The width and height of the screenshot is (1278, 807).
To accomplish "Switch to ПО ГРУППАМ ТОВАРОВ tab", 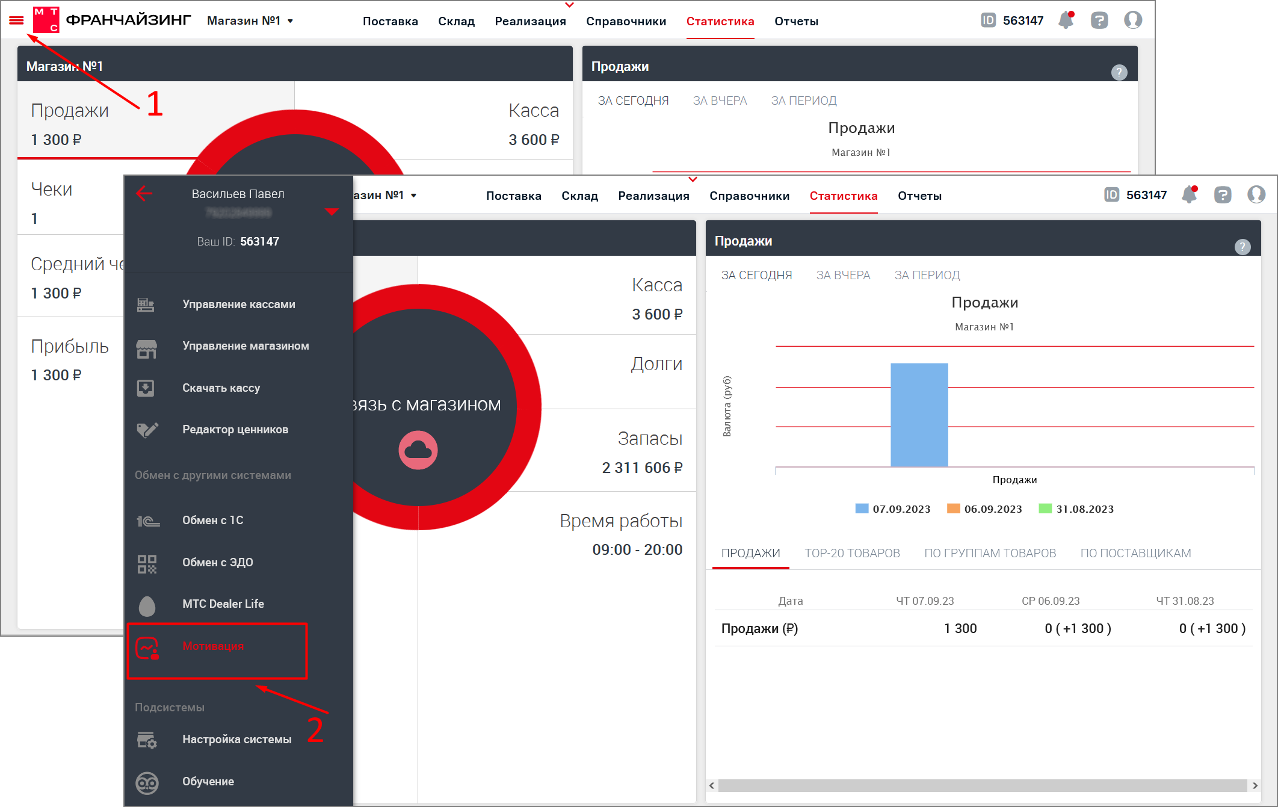I will (990, 553).
